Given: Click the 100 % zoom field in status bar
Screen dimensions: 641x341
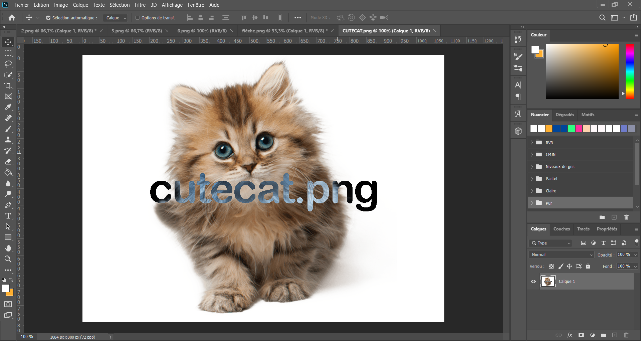Looking at the screenshot, I should (x=27, y=337).
